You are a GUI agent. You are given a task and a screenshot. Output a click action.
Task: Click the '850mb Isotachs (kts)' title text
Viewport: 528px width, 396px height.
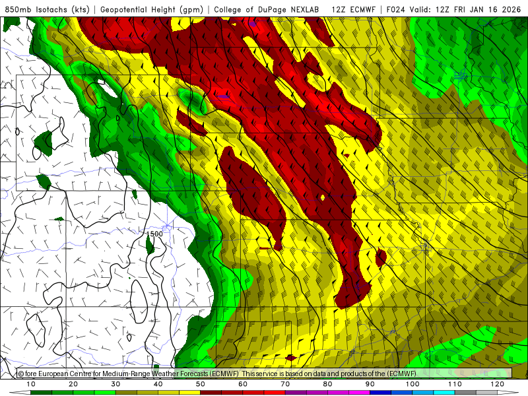pyautogui.click(x=47, y=9)
